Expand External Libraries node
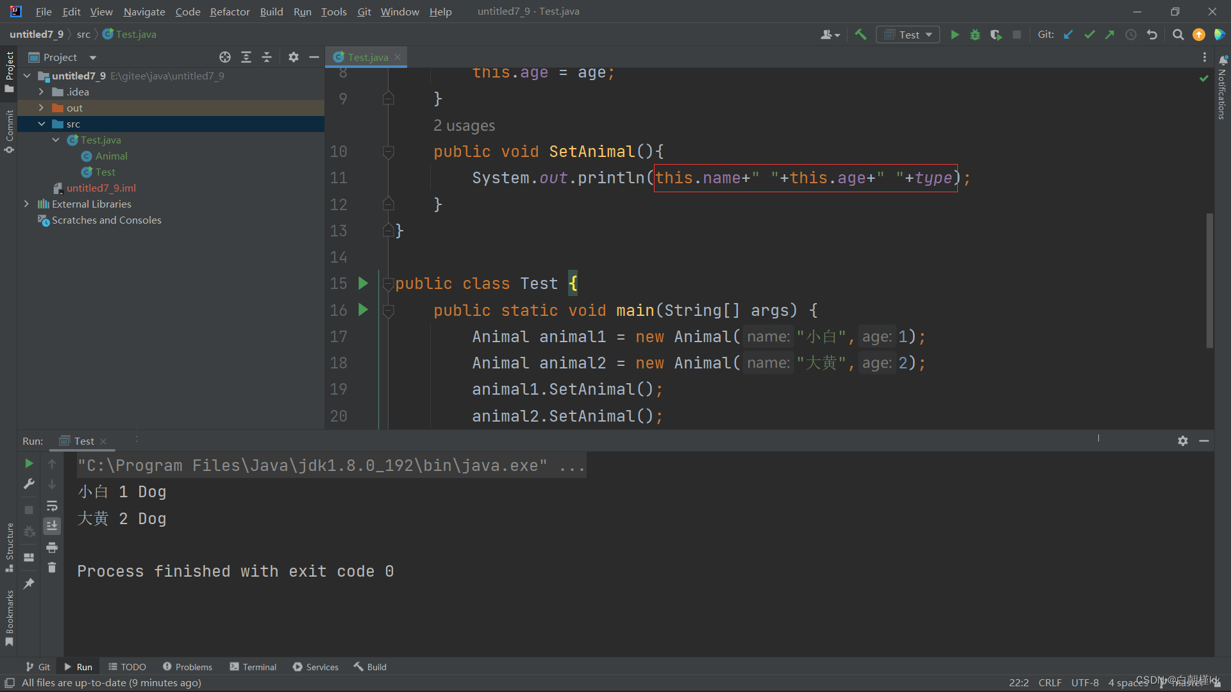 [x=26, y=204]
